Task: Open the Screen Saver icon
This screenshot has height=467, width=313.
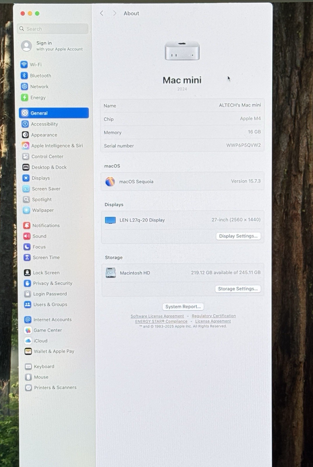Action: coord(26,189)
